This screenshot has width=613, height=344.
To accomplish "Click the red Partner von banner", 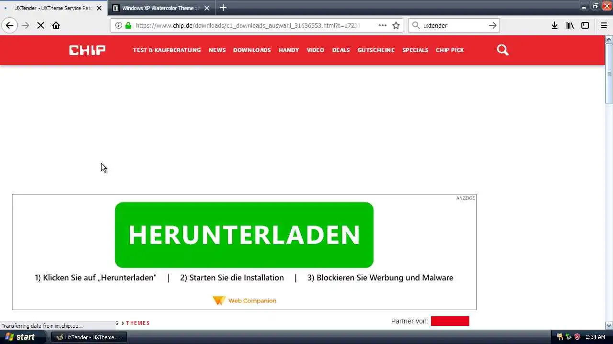I will tap(450, 321).
